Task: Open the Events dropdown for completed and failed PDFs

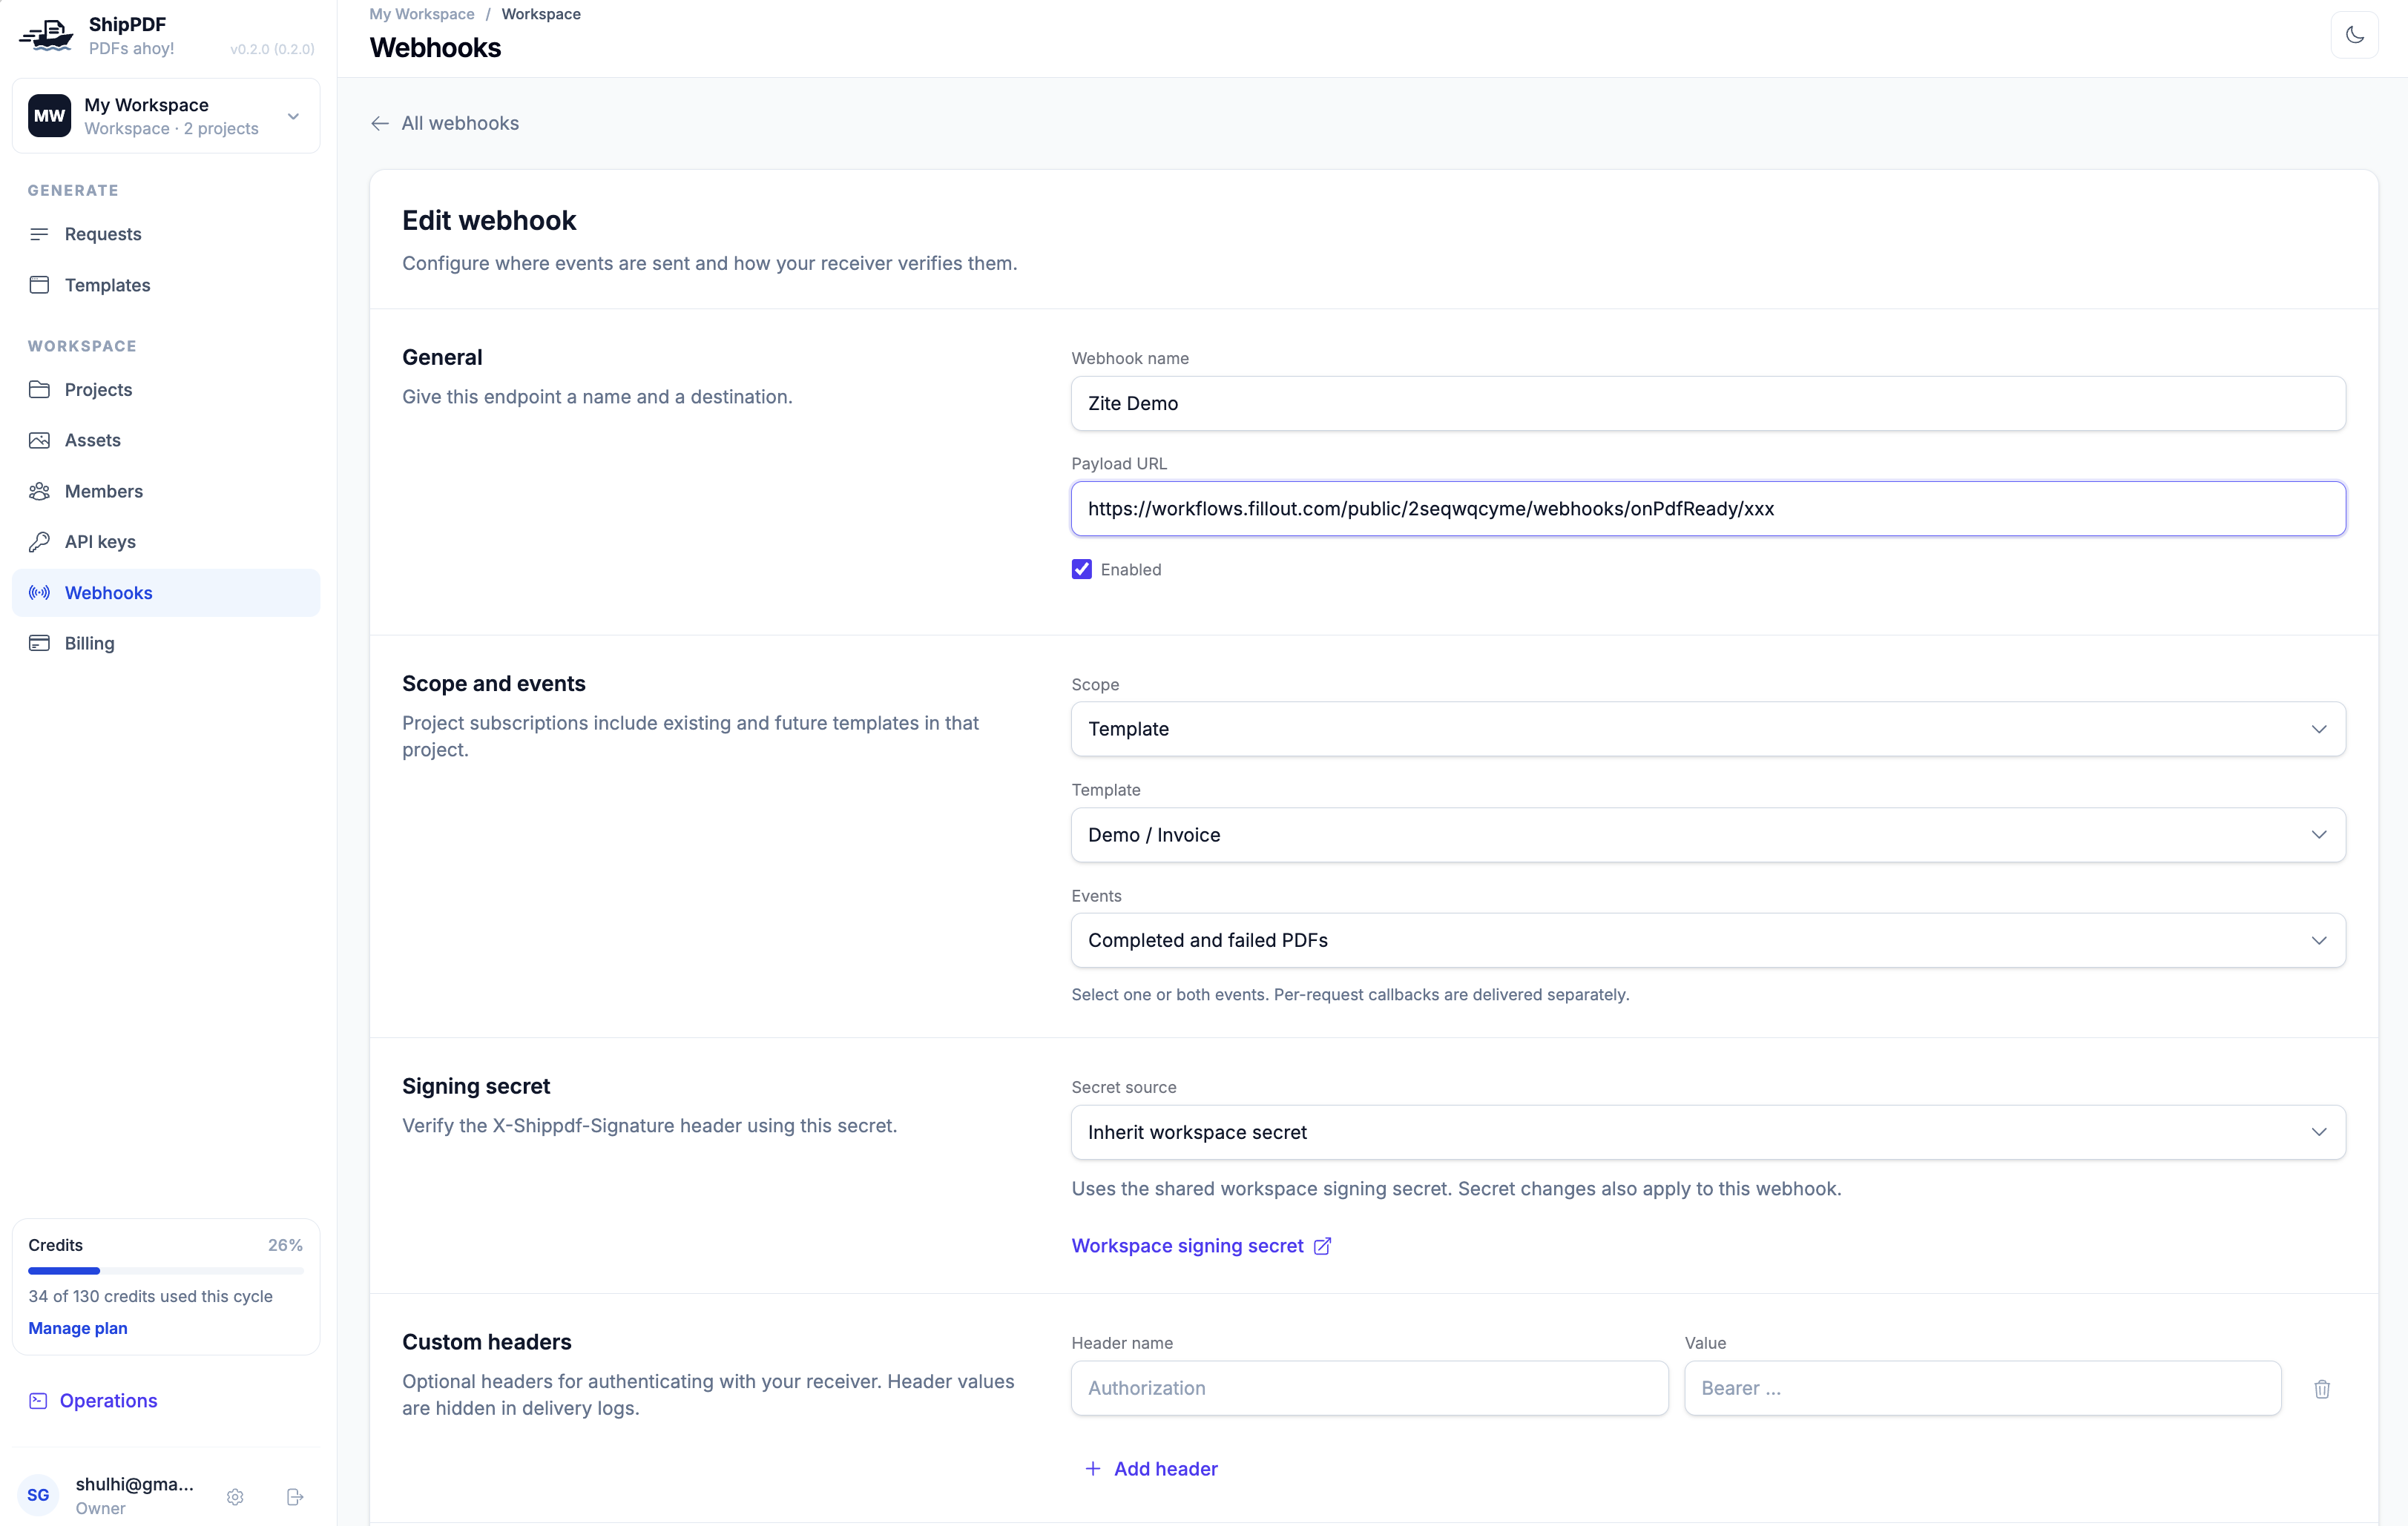Action: tap(1708, 940)
